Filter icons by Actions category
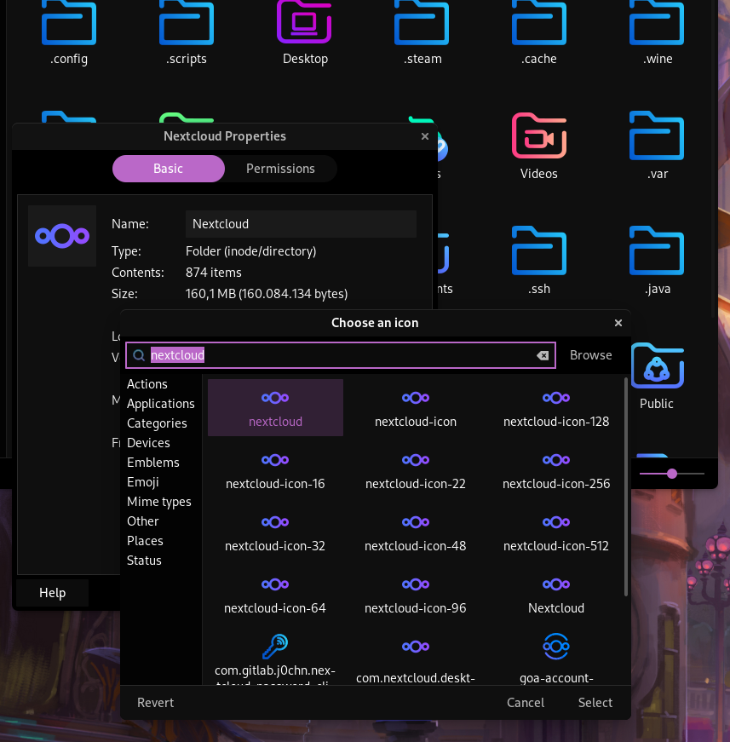This screenshot has width=730, height=742. coord(147,383)
